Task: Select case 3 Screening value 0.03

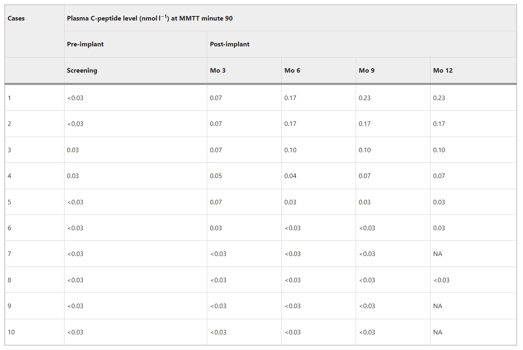Action: coord(73,150)
